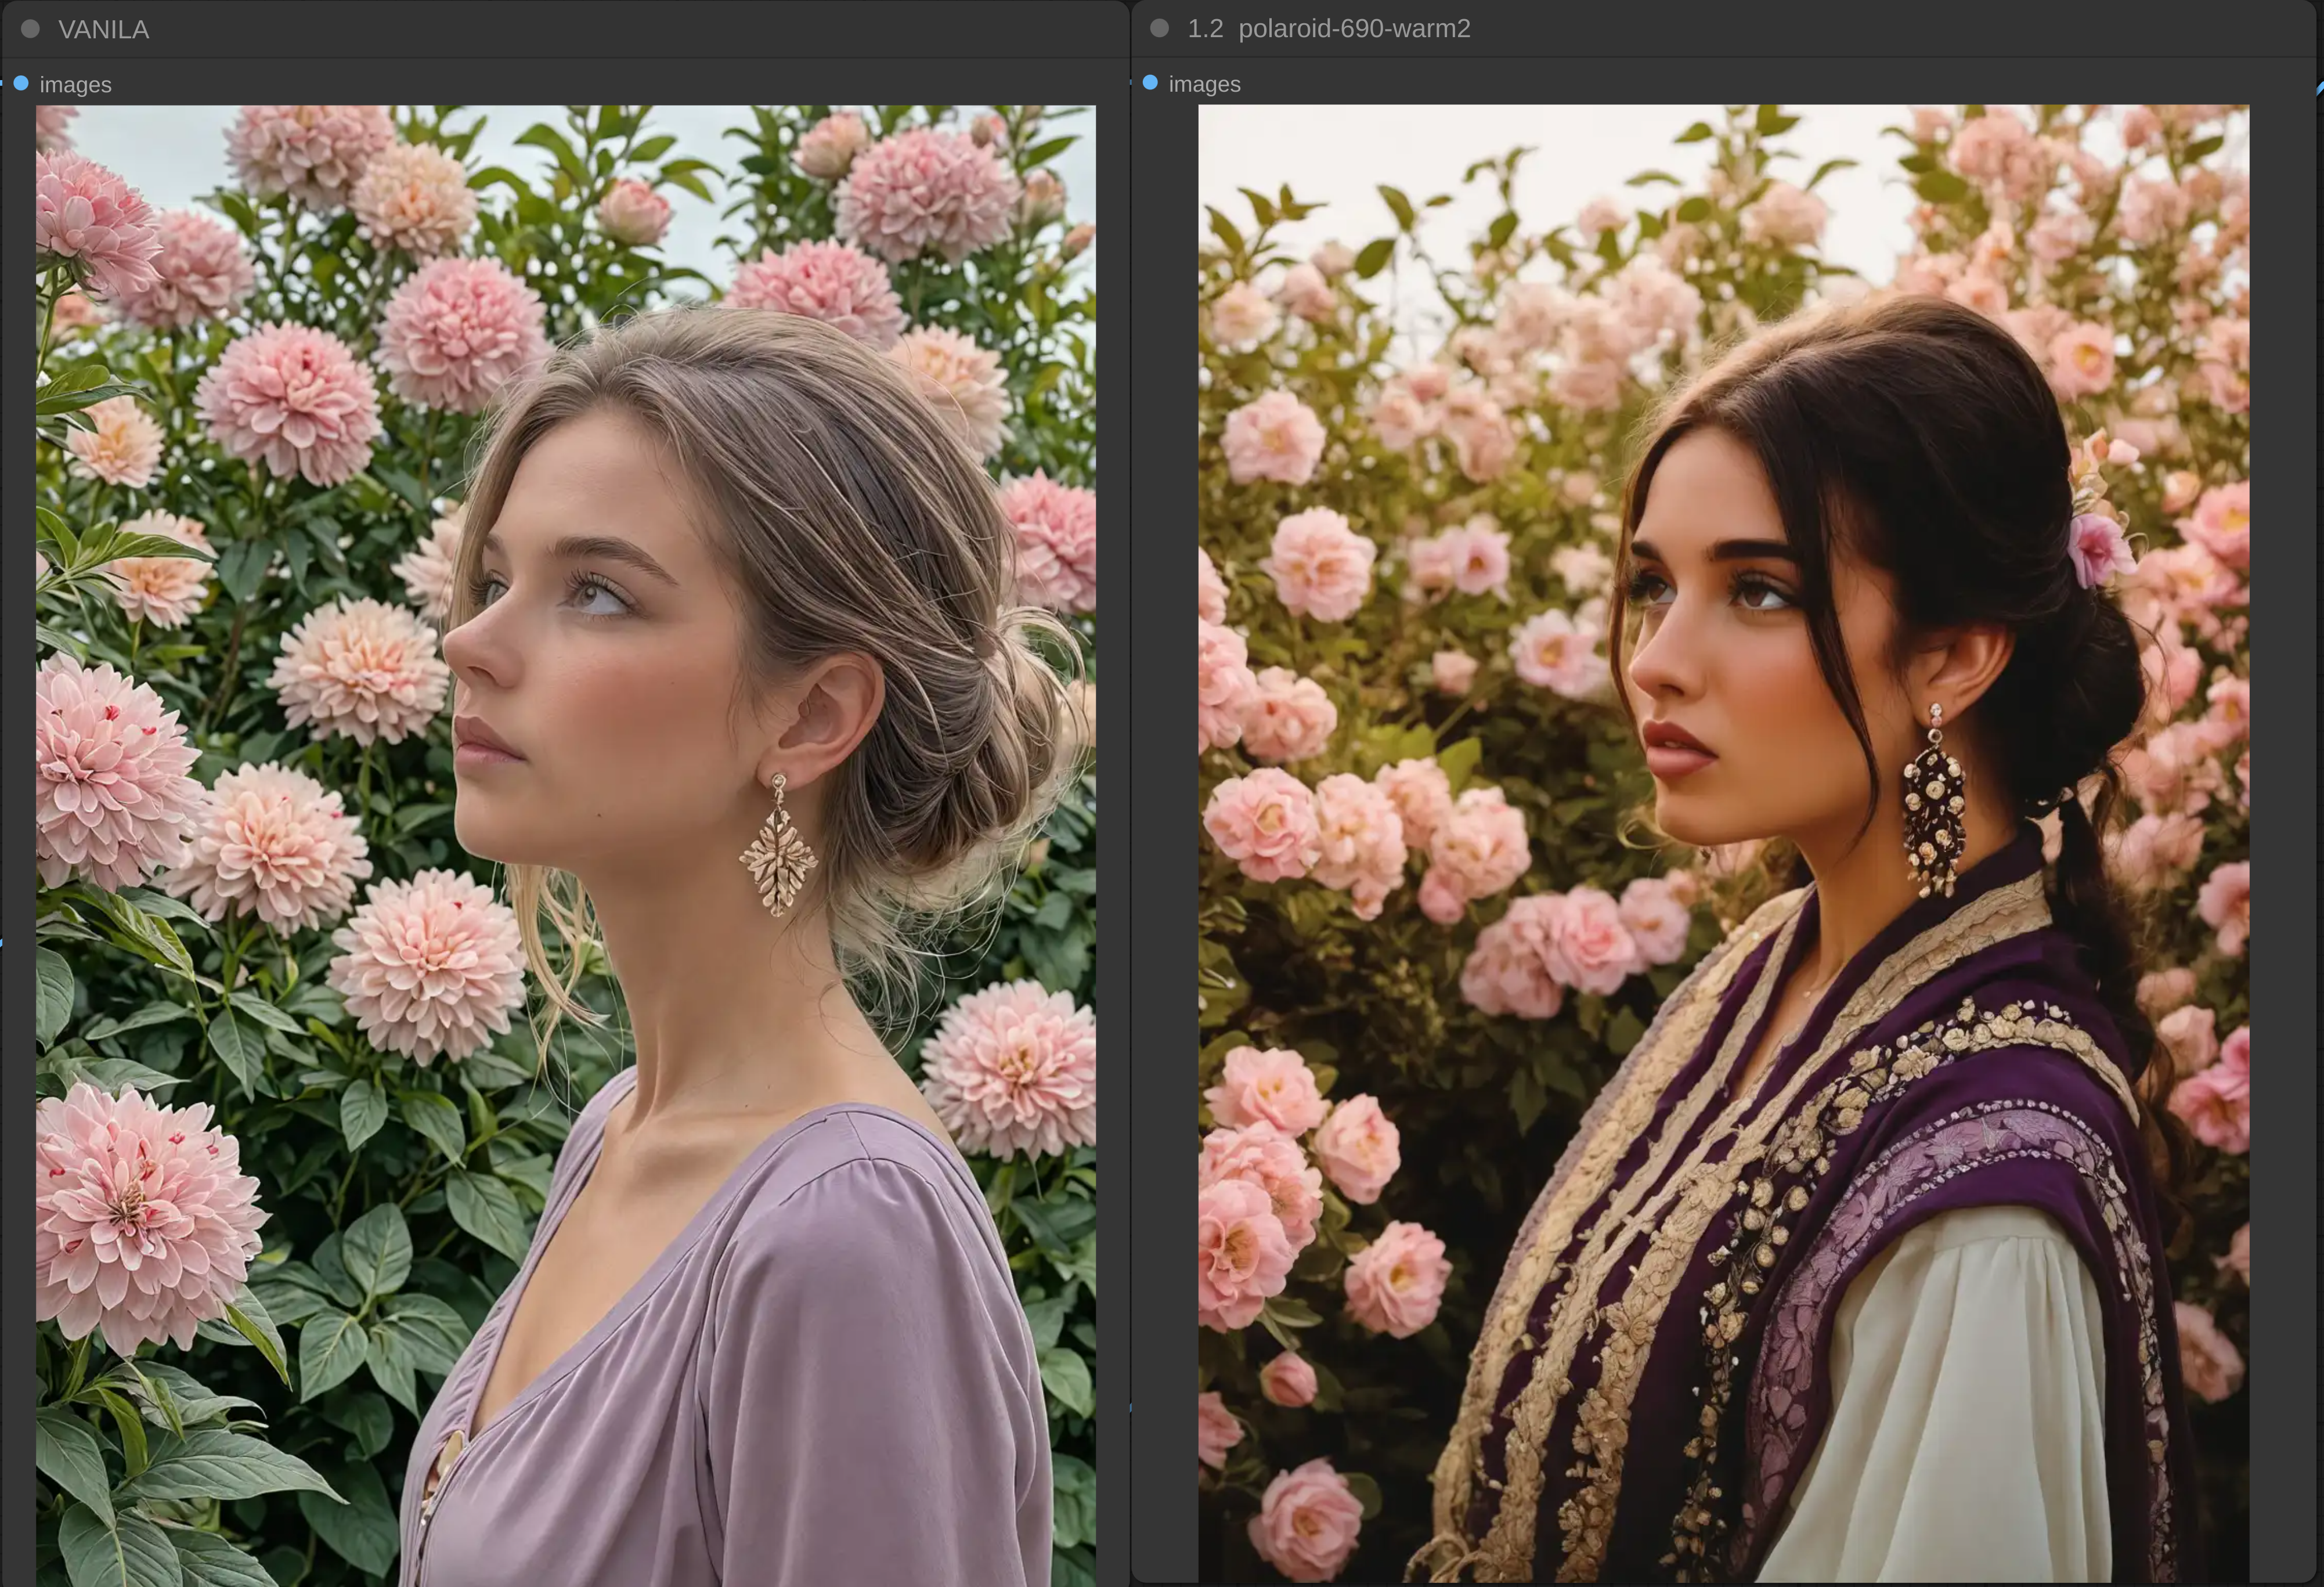Collapse the VANILA node via its dot
The height and width of the screenshot is (1587, 2324).
coord(30,29)
